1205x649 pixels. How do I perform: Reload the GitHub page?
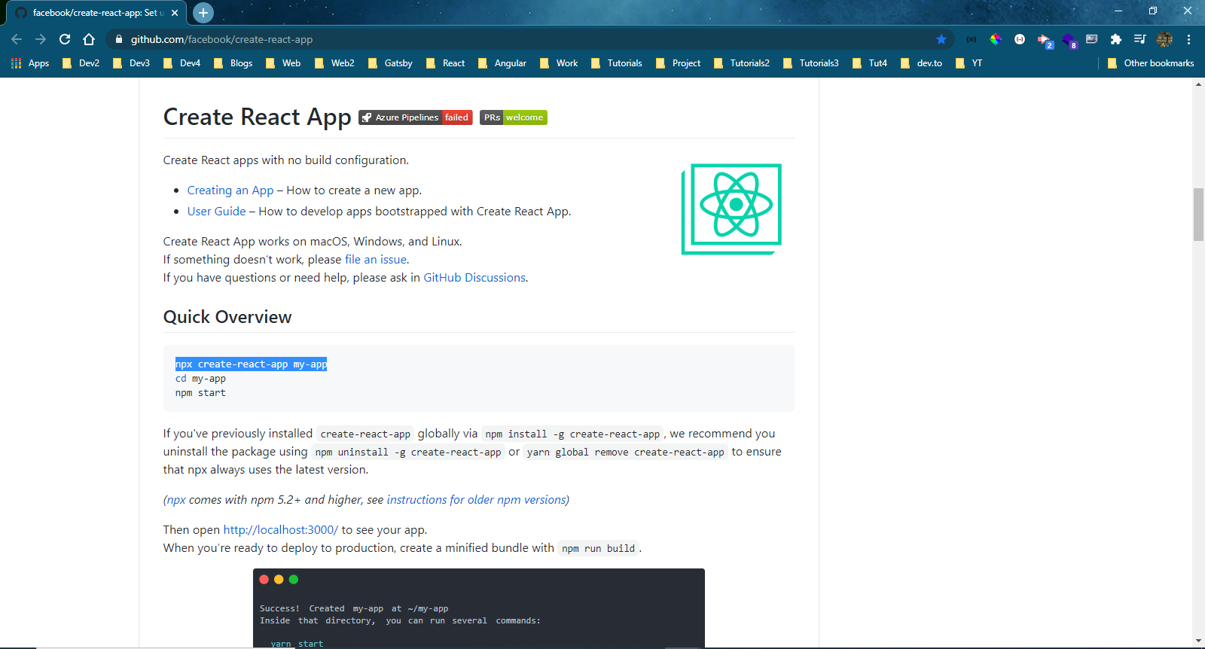(x=65, y=39)
